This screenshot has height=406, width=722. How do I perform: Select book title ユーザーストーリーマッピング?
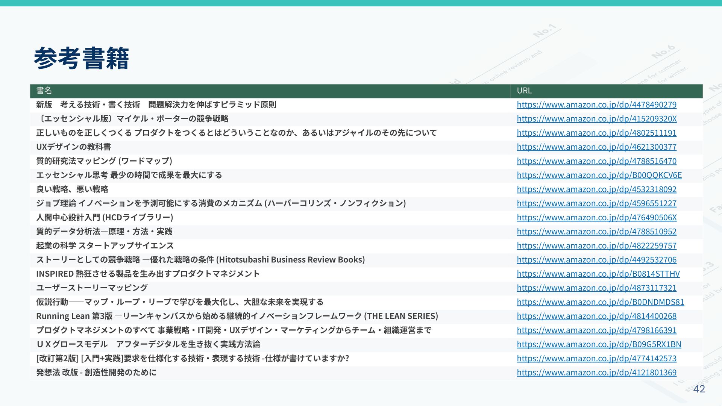[x=92, y=288]
